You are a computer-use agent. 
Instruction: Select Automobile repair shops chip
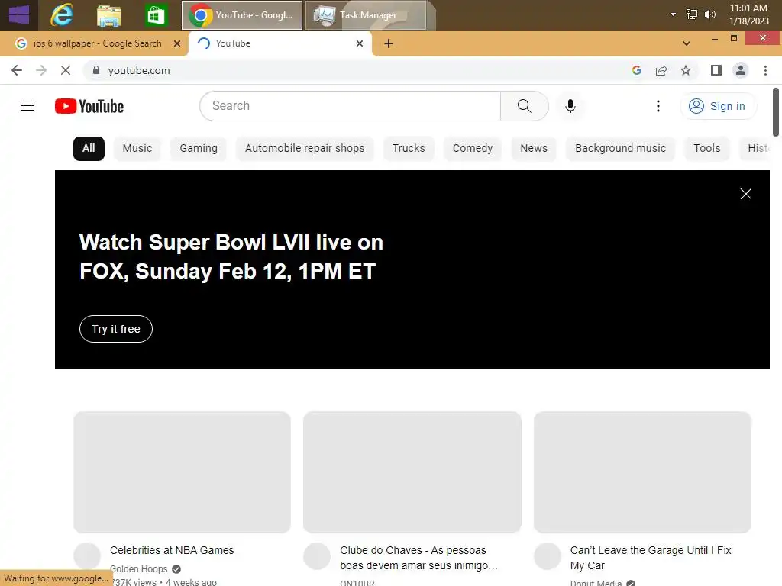coord(305,149)
